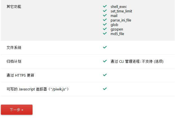Click the parse_ini_file function text
The height and width of the screenshot is (119, 194).
pyautogui.click(x=121, y=20)
